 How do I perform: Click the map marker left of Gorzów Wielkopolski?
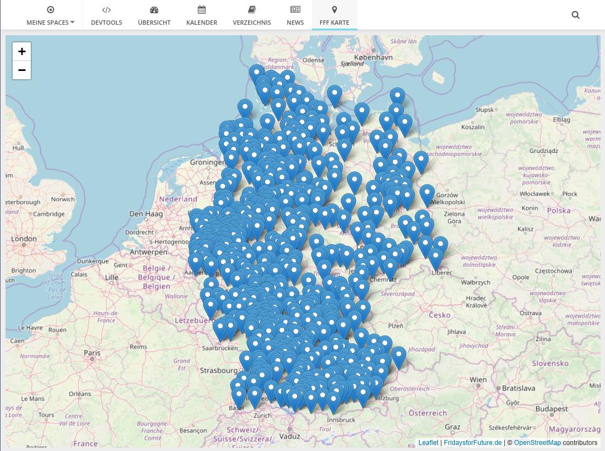427,195
